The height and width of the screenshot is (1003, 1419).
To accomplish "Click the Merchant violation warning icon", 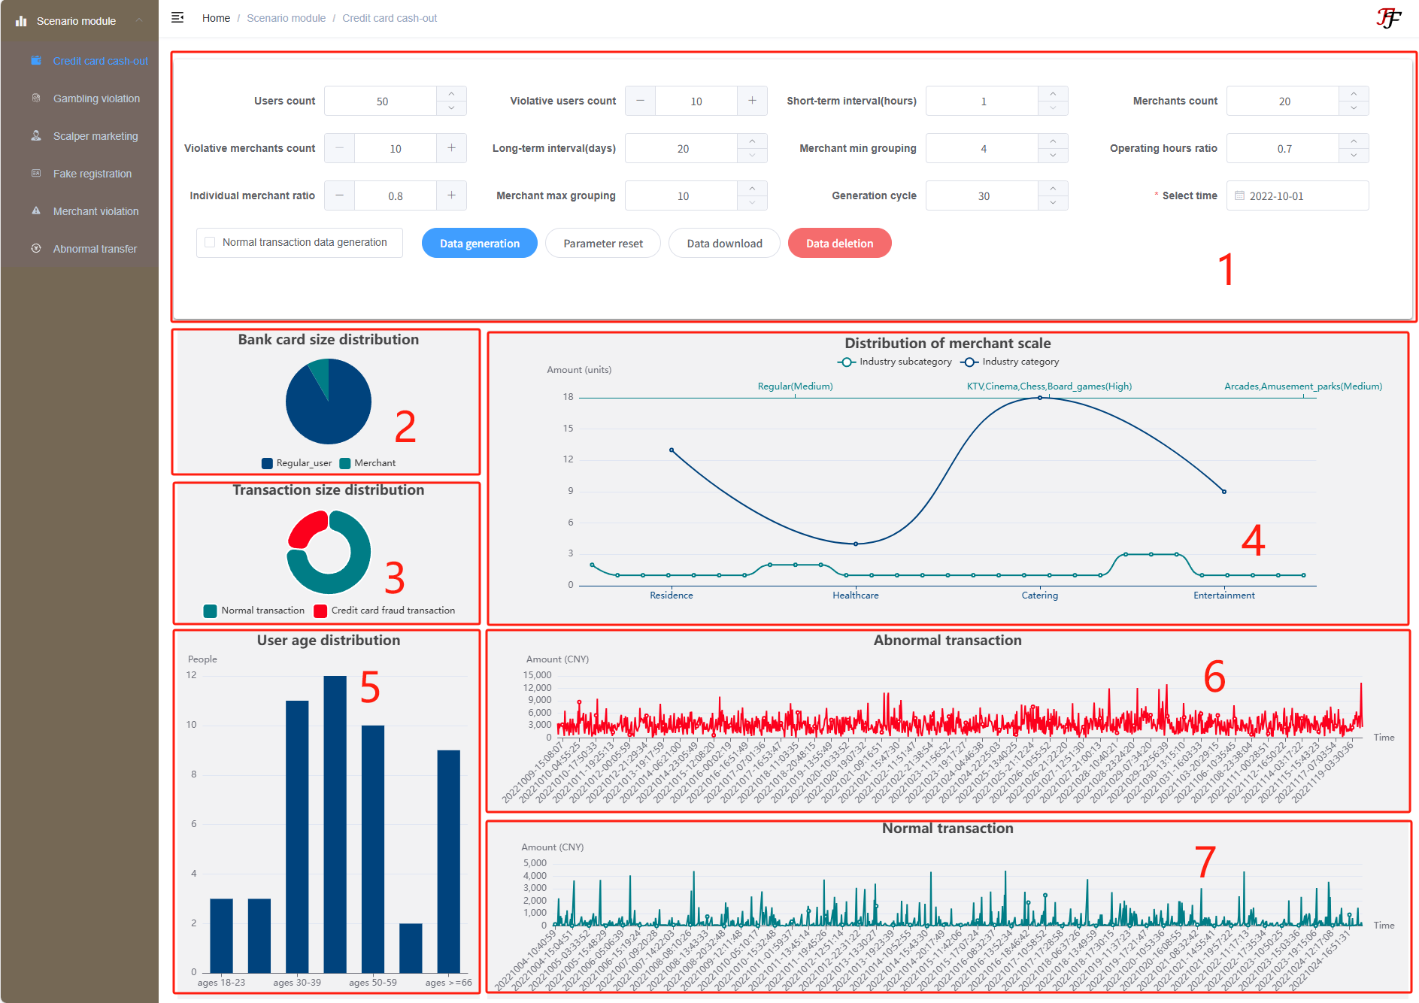I will [36, 211].
